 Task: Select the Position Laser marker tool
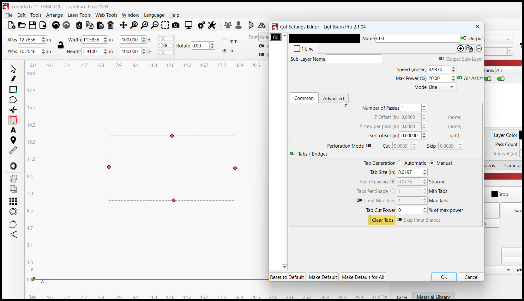click(x=13, y=140)
